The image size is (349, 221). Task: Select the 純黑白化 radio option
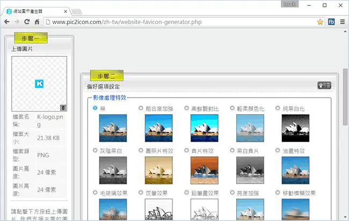278,108
